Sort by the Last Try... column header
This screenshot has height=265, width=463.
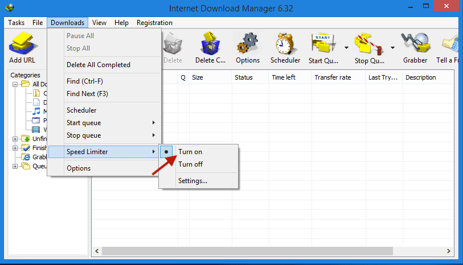pyautogui.click(x=384, y=77)
